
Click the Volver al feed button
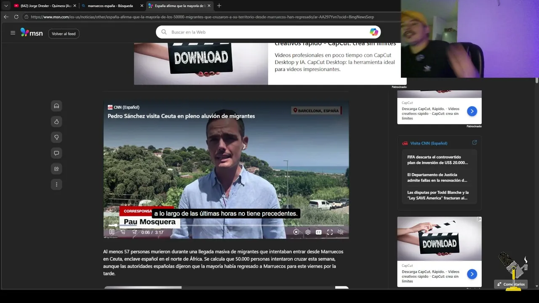click(x=64, y=34)
